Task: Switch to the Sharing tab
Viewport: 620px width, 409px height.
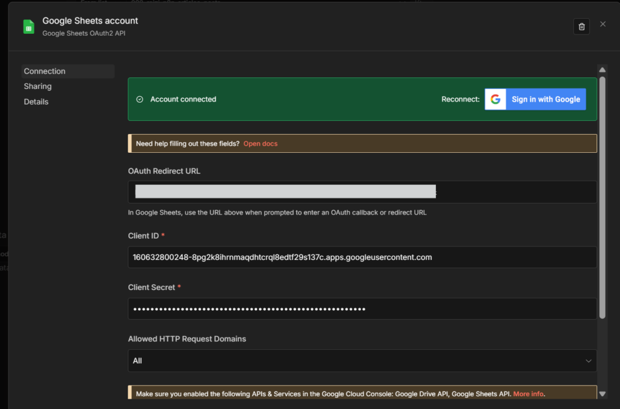Action: [x=38, y=86]
